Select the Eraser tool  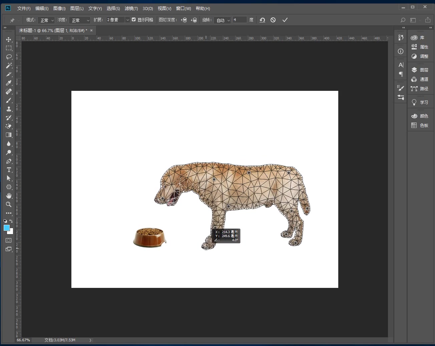[9, 126]
